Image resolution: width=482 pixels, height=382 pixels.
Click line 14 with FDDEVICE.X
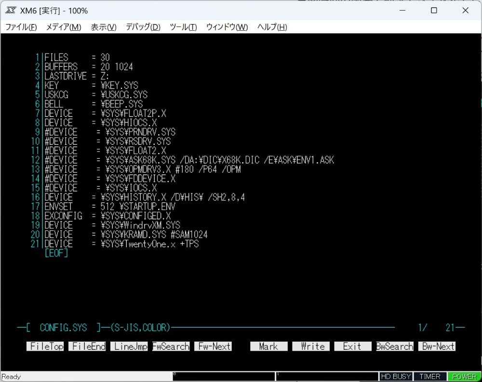tap(110, 178)
